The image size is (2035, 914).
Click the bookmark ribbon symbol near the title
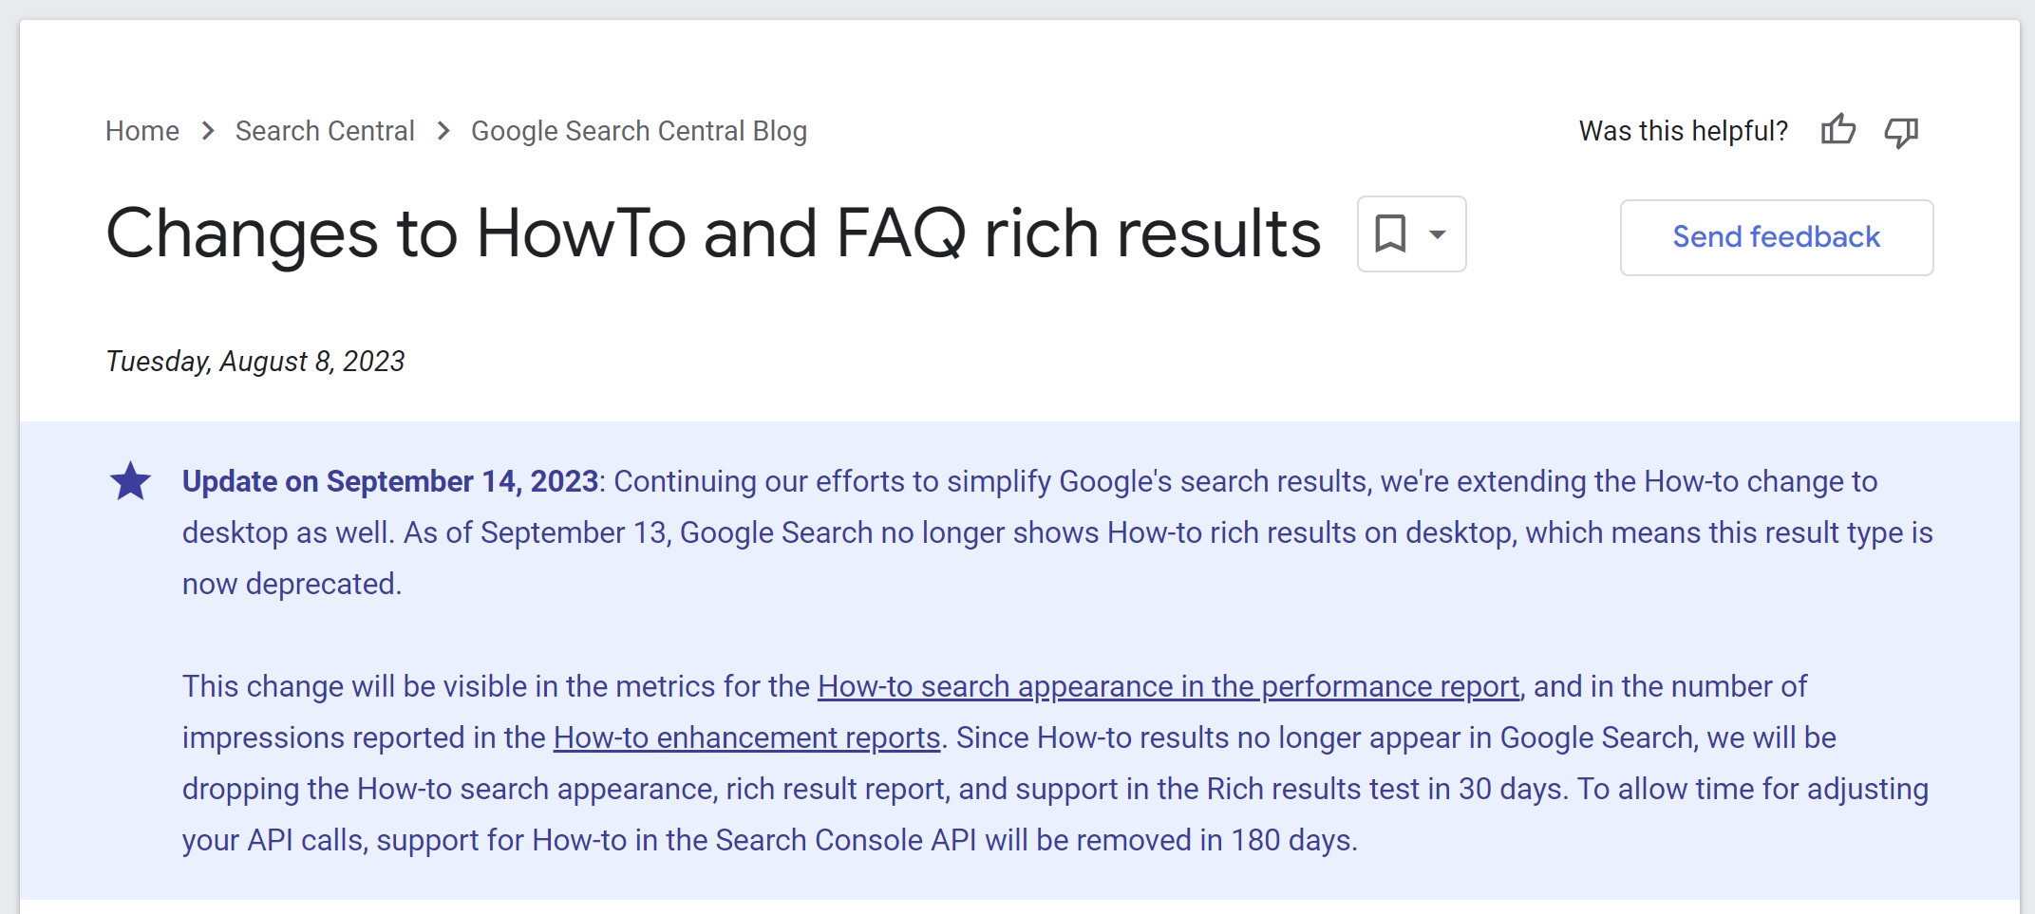click(x=1390, y=233)
